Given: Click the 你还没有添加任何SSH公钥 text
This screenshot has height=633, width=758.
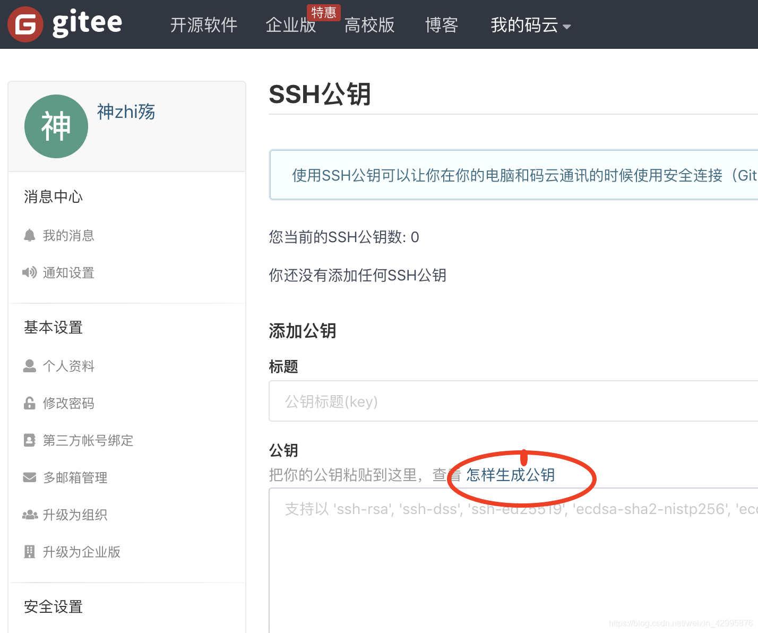Looking at the screenshot, I should [x=357, y=275].
